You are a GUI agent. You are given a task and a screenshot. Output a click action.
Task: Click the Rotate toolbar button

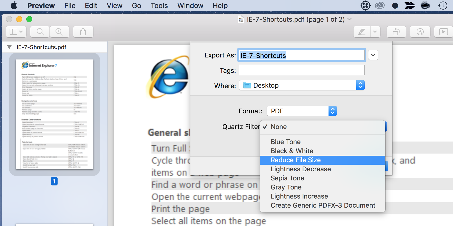(x=396, y=32)
